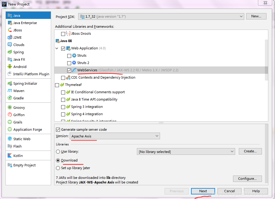Check CDI Contexts and Dependency Injection

tap(63, 78)
